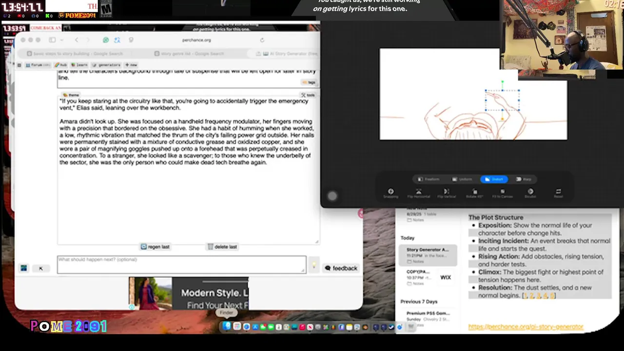Click 'Exposition:' in the Plot Structure note
Viewport: 624px width, 351px height.
(x=495, y=226)
